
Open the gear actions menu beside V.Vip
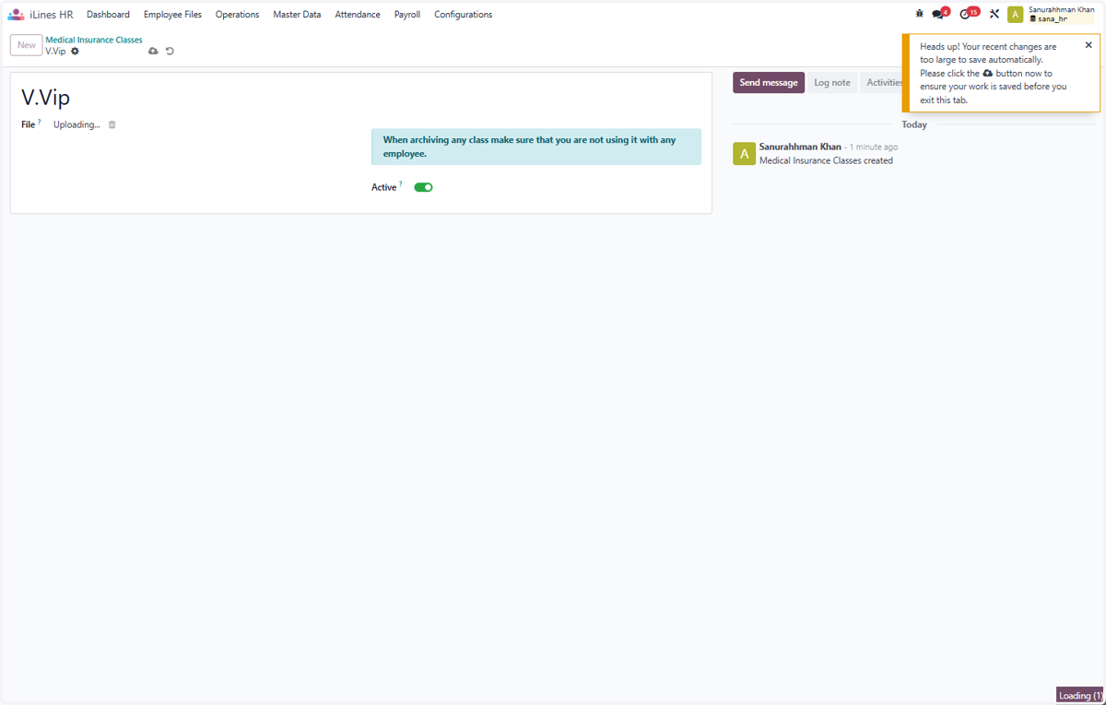pyautogui.click(x=76, y=51)
